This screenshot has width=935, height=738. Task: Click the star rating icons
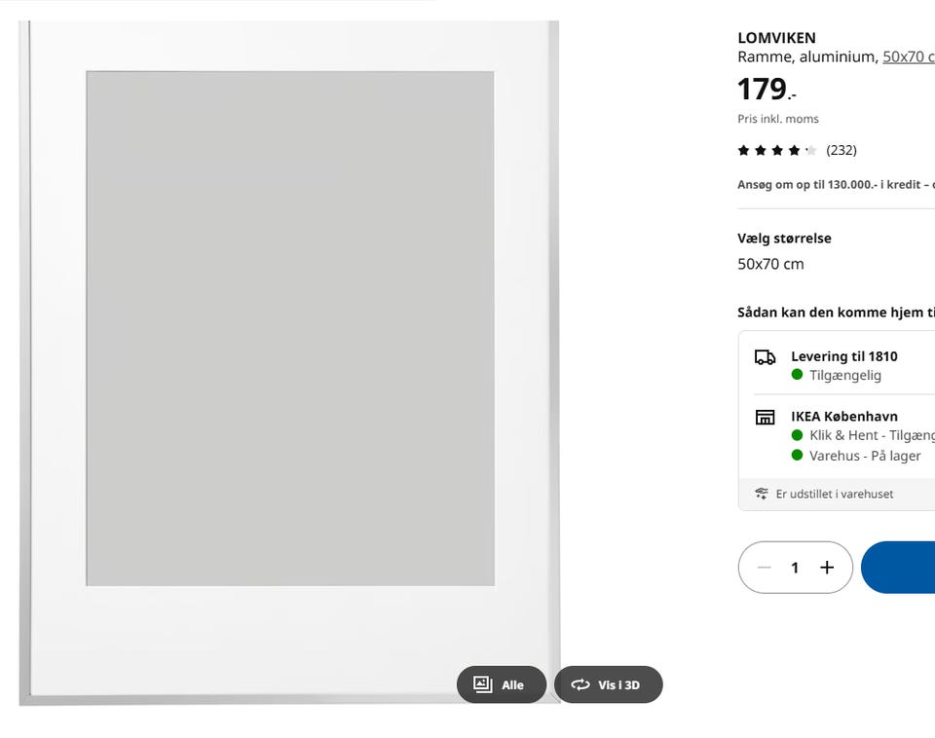(x=776, y=150)
